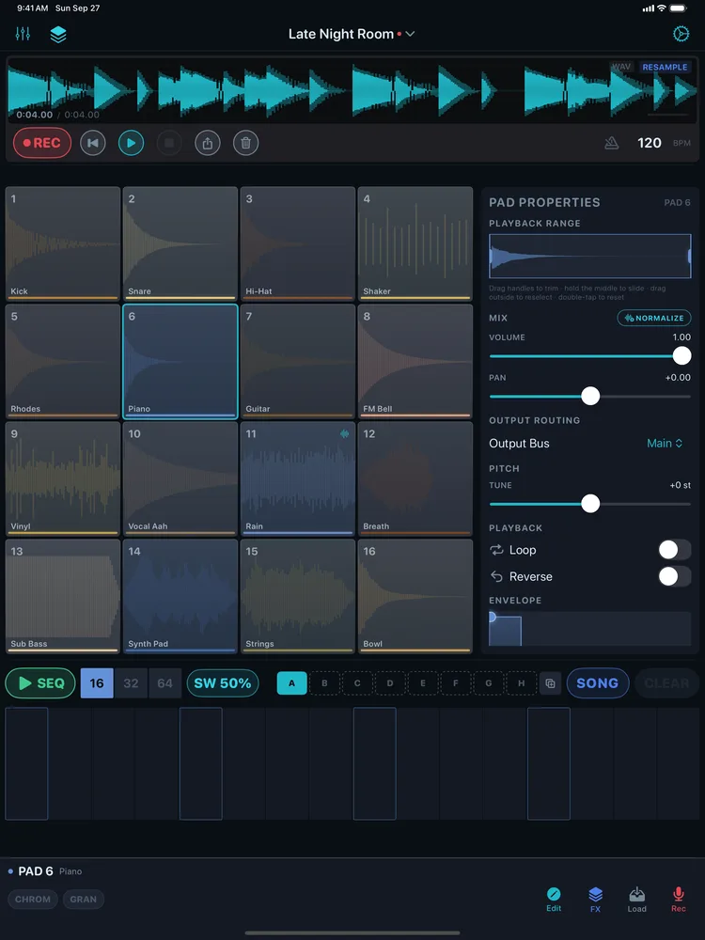Select 32 steps length
The height and width of the screenshot is (940, 705).
[x=131, y=682]
